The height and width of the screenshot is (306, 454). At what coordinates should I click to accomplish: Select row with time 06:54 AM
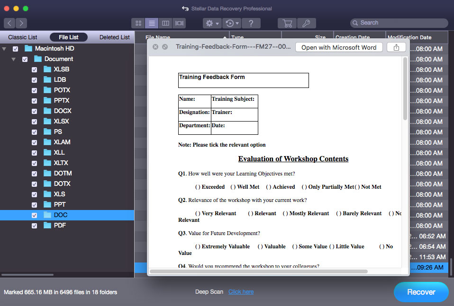pos(428,247)
